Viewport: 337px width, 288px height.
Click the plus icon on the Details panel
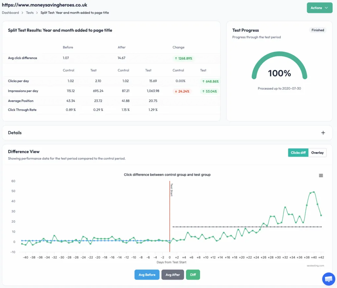click(x=323, y=132)
